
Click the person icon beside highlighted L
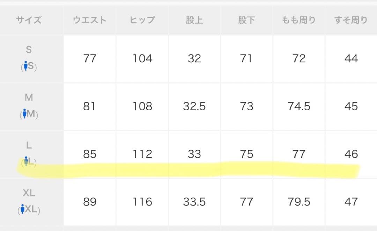pos(26,161)
